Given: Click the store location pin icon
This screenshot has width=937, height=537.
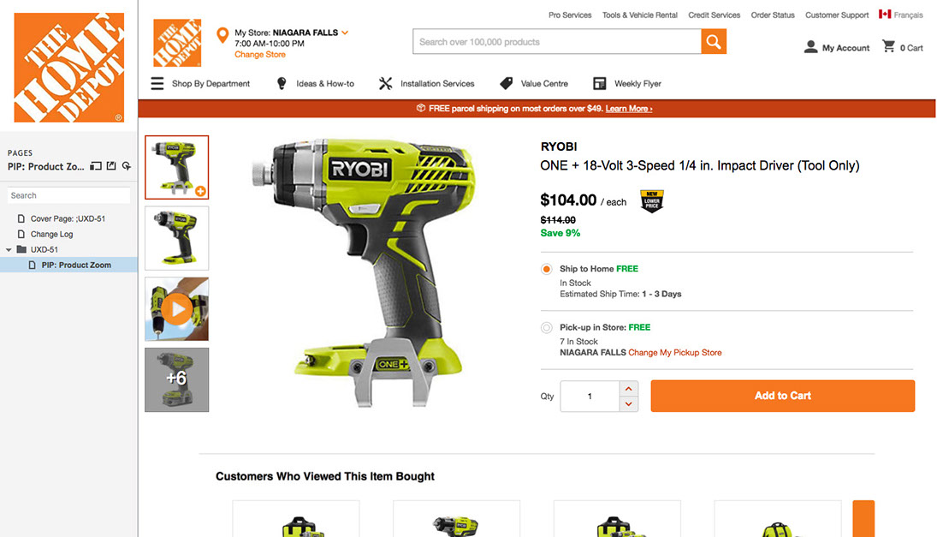Looking at the screenshot, I should pos(222,35).
